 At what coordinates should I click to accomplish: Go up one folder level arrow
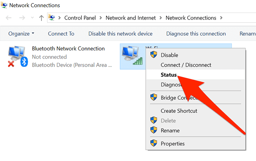[x=41, y=18]
